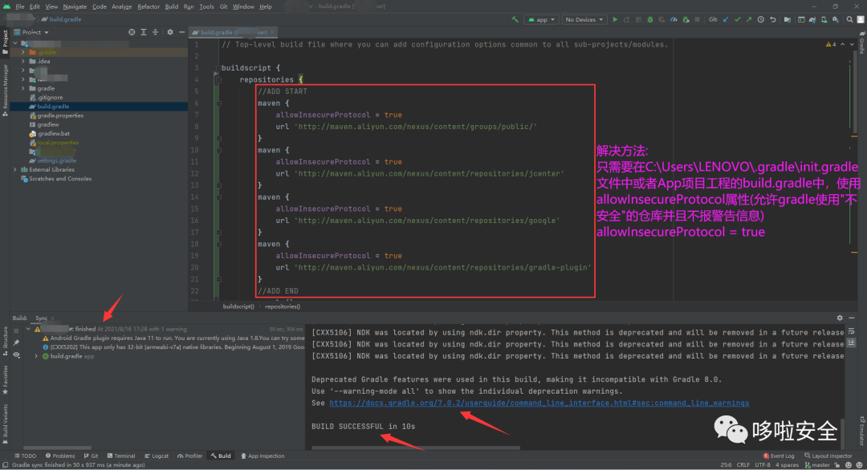Hide the Project panel with minus icon
This screenshot has height=470, width=867.
coord(181,32)
